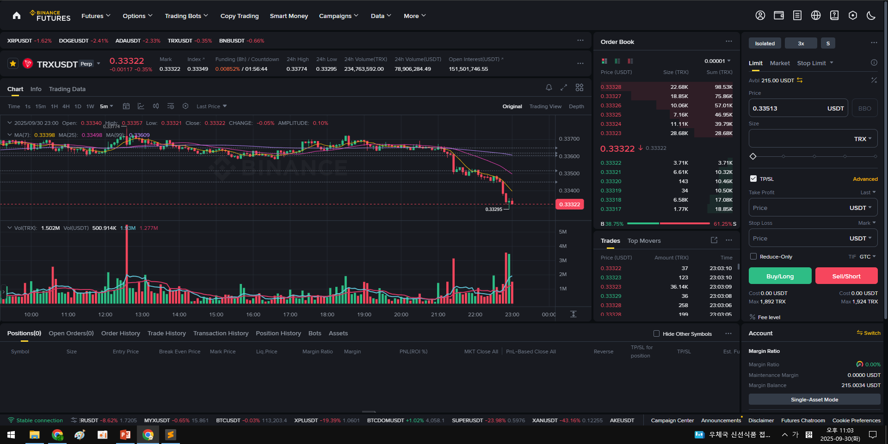
Task: Open the Futures dropdown menu
Action: pos(96,16)
